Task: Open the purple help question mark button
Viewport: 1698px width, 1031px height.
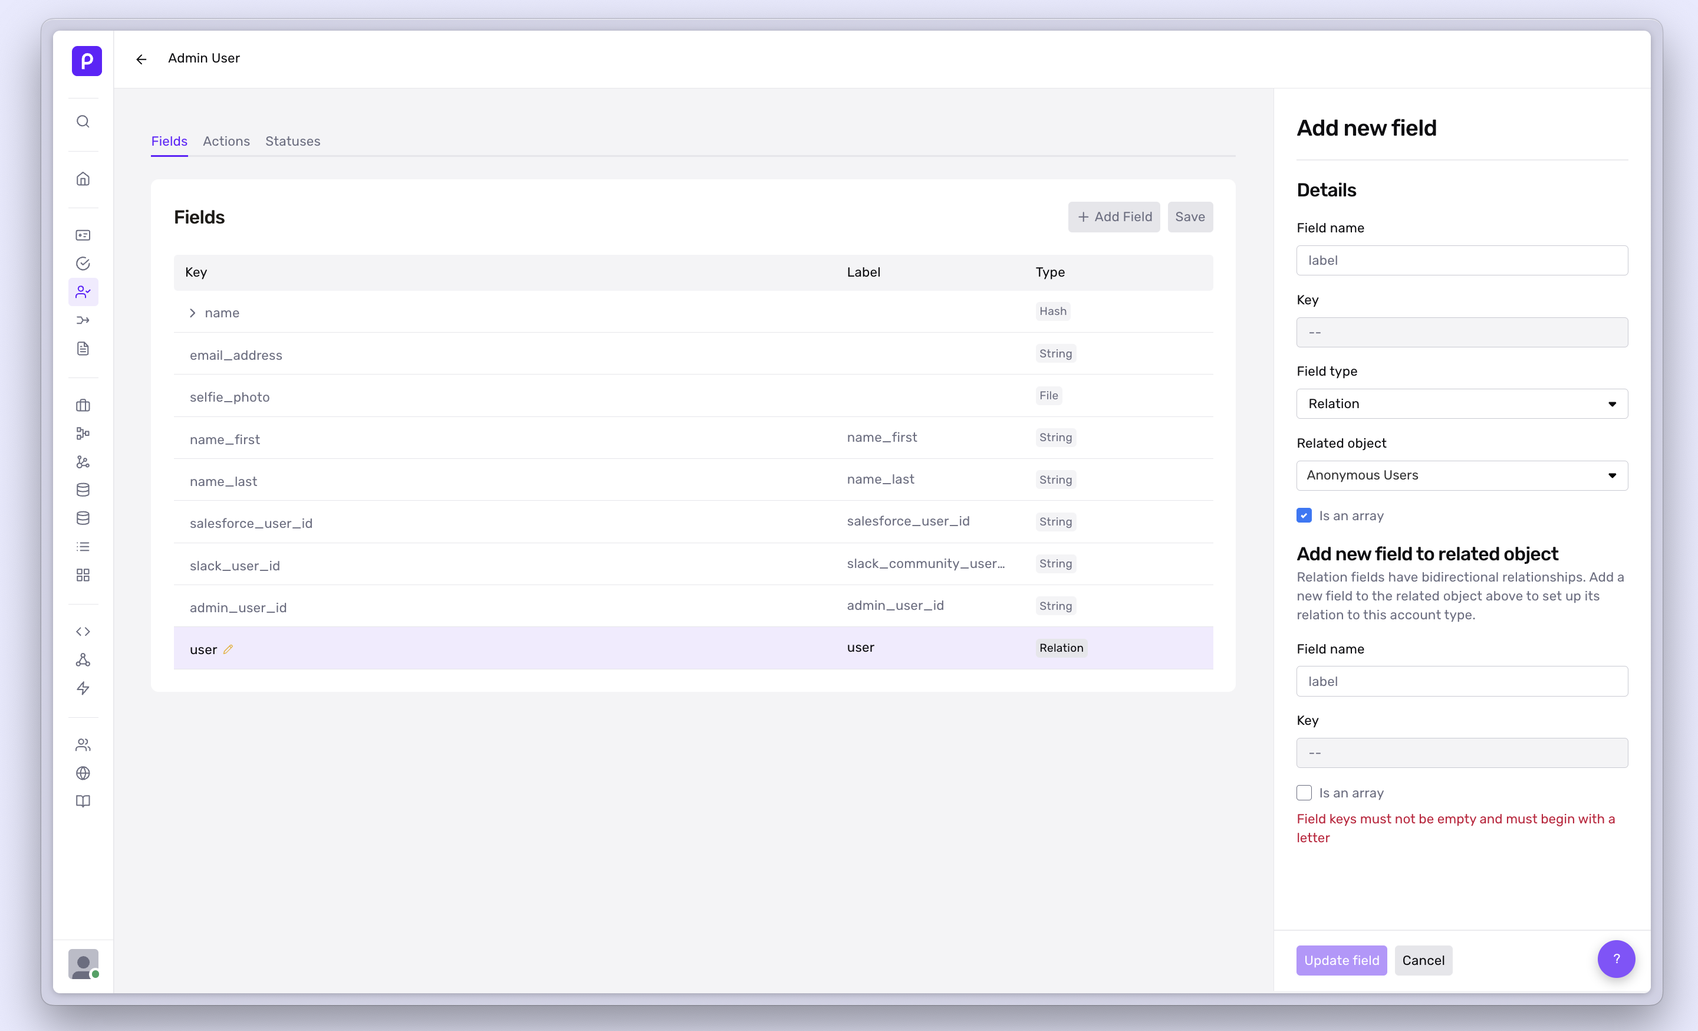Action: tap(1616, 958)
